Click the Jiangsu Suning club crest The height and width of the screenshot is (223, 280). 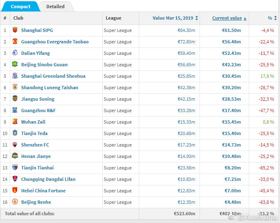(15, 99)
